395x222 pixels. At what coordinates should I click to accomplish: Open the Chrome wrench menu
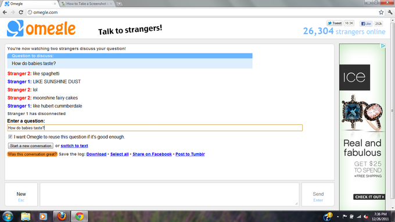390,12
